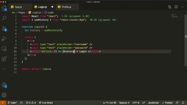Click the vertical editor scrollbar

(186, 41)
